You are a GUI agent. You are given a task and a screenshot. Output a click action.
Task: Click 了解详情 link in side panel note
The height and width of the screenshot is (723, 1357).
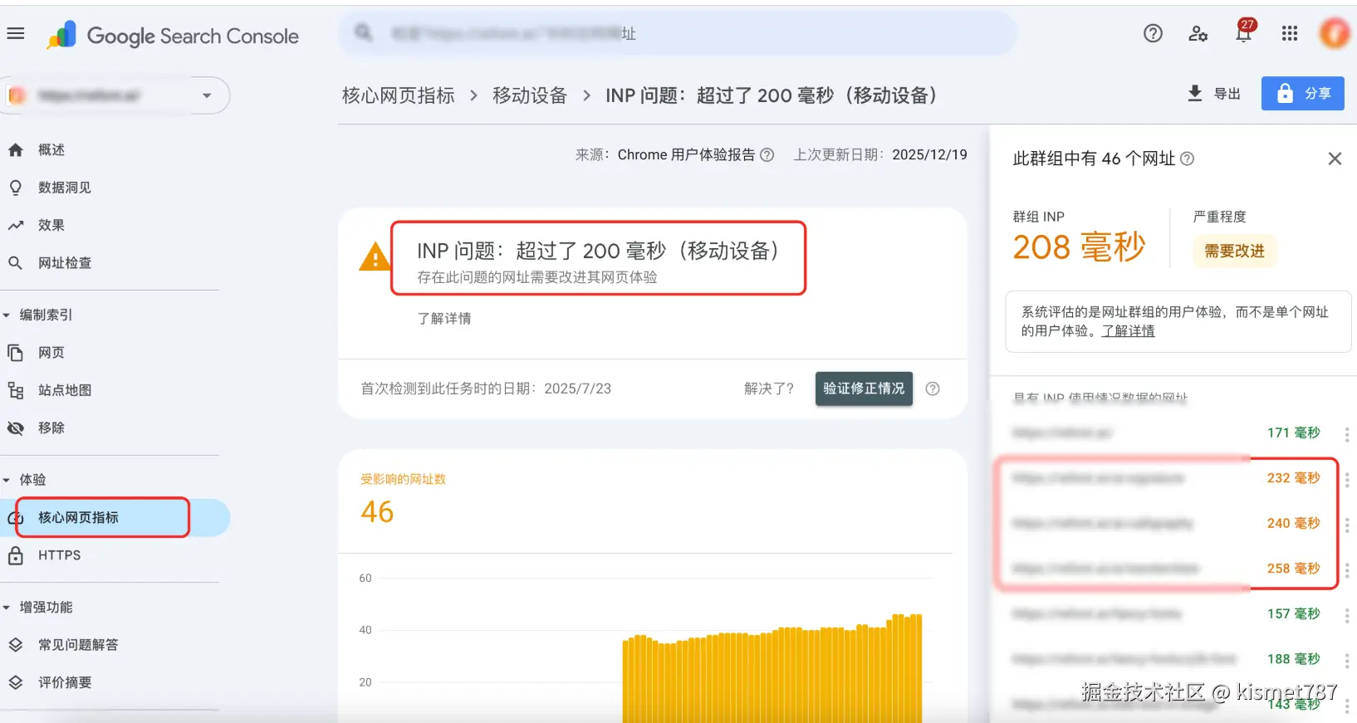coord(1128,331)
